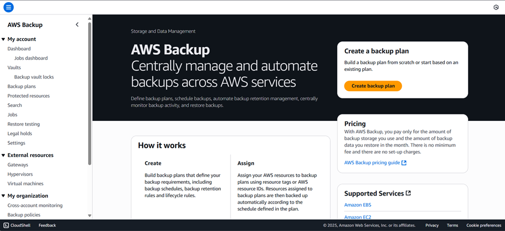Collapse the AWS Backup side panel arrow
The image size is (505, 231).
(x=77, y=25)
